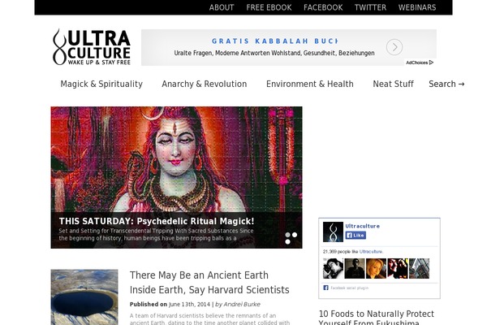Click second Facebook fan photo
The image size is (487, 325).
[355, 268]
